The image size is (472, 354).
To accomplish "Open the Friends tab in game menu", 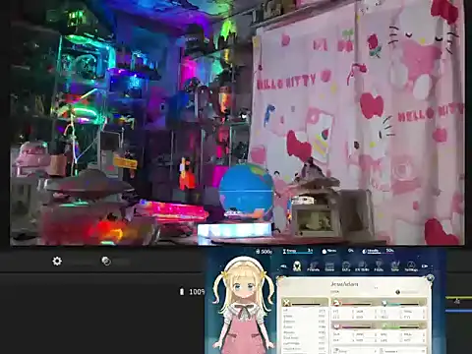I will coord(313,266).
